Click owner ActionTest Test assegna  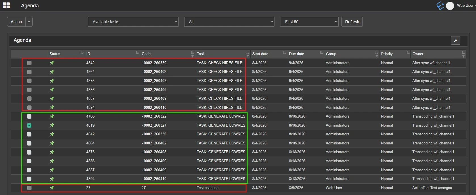click(x=432, y=188)
